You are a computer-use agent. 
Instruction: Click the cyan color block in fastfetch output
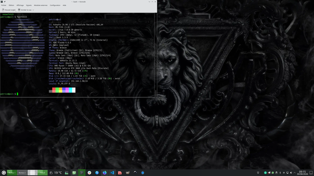[x=71, y=90]
